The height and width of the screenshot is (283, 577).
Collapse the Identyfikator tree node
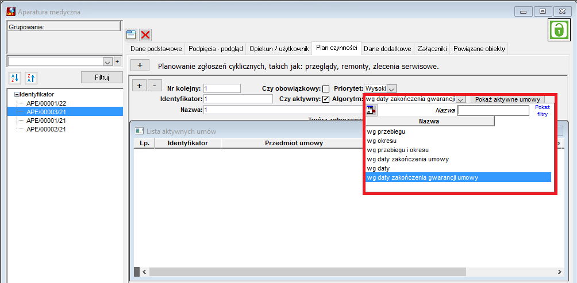click(x=16, y=95)
